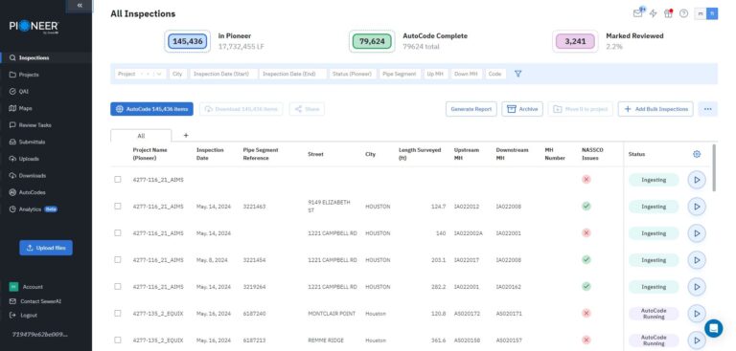
Task: Click Generate Report button
Action: point(471,109)
